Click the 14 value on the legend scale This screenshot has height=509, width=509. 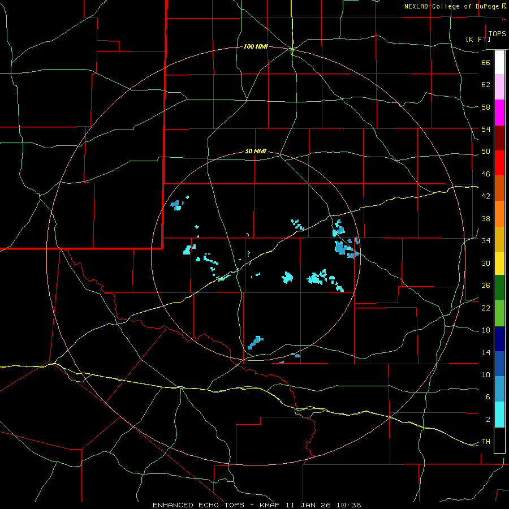click(486, 352)
